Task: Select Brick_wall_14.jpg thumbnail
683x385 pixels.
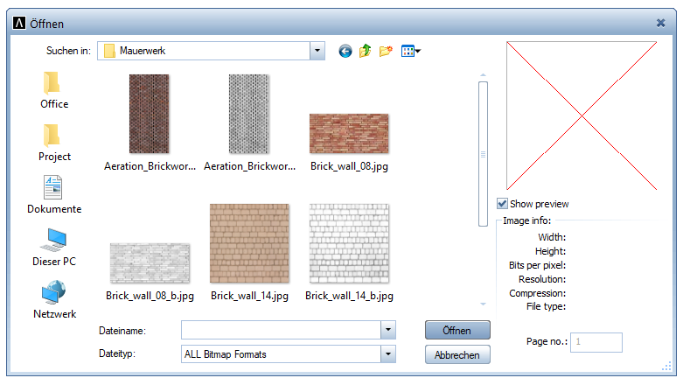Action: coord(249,243)
